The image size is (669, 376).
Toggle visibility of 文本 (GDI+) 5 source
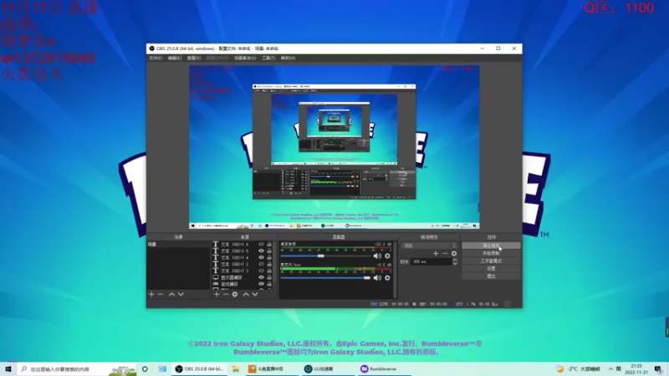pyautogui.click(x=261, y=252)
